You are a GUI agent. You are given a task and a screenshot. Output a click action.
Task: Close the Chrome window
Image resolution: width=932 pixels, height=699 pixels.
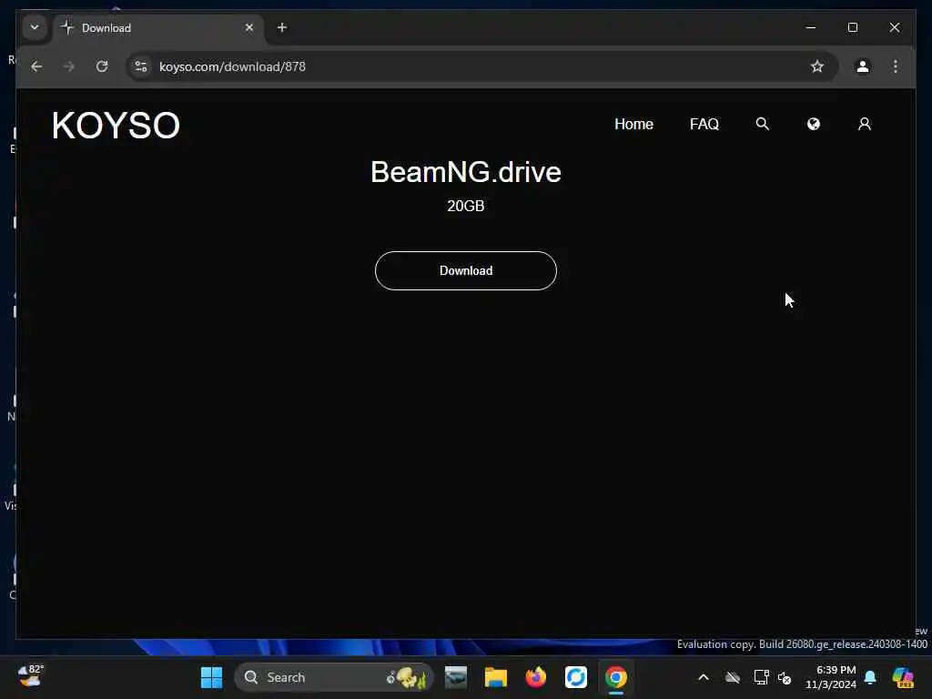(894, 27)
